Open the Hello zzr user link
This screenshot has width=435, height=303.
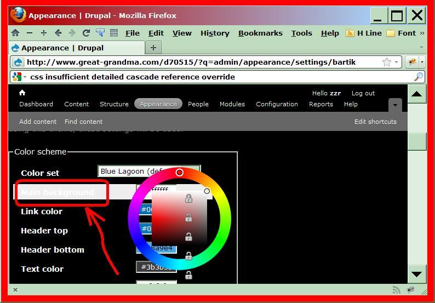327,93
